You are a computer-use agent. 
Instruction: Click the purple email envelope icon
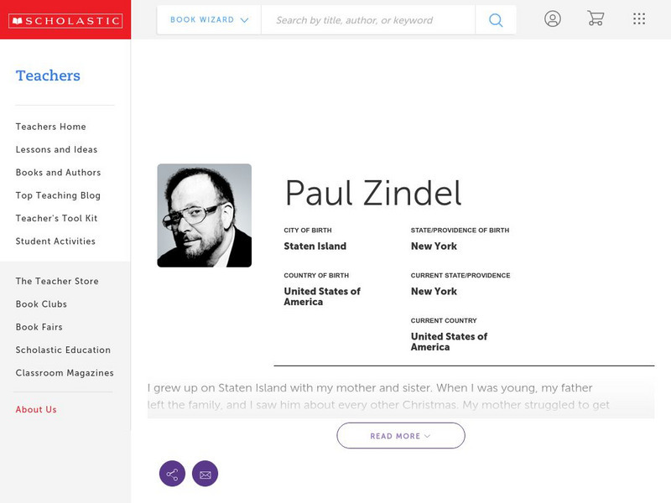pyautogui.click(x=205, y=474)
